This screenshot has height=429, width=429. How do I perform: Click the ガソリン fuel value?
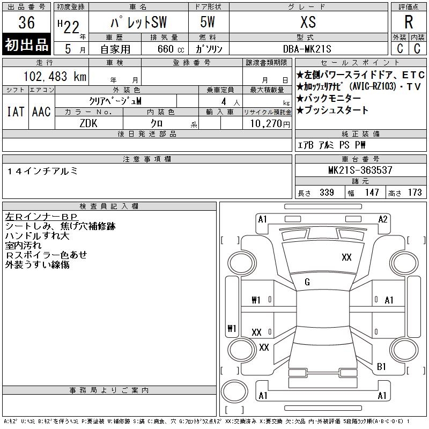[209, 49]
